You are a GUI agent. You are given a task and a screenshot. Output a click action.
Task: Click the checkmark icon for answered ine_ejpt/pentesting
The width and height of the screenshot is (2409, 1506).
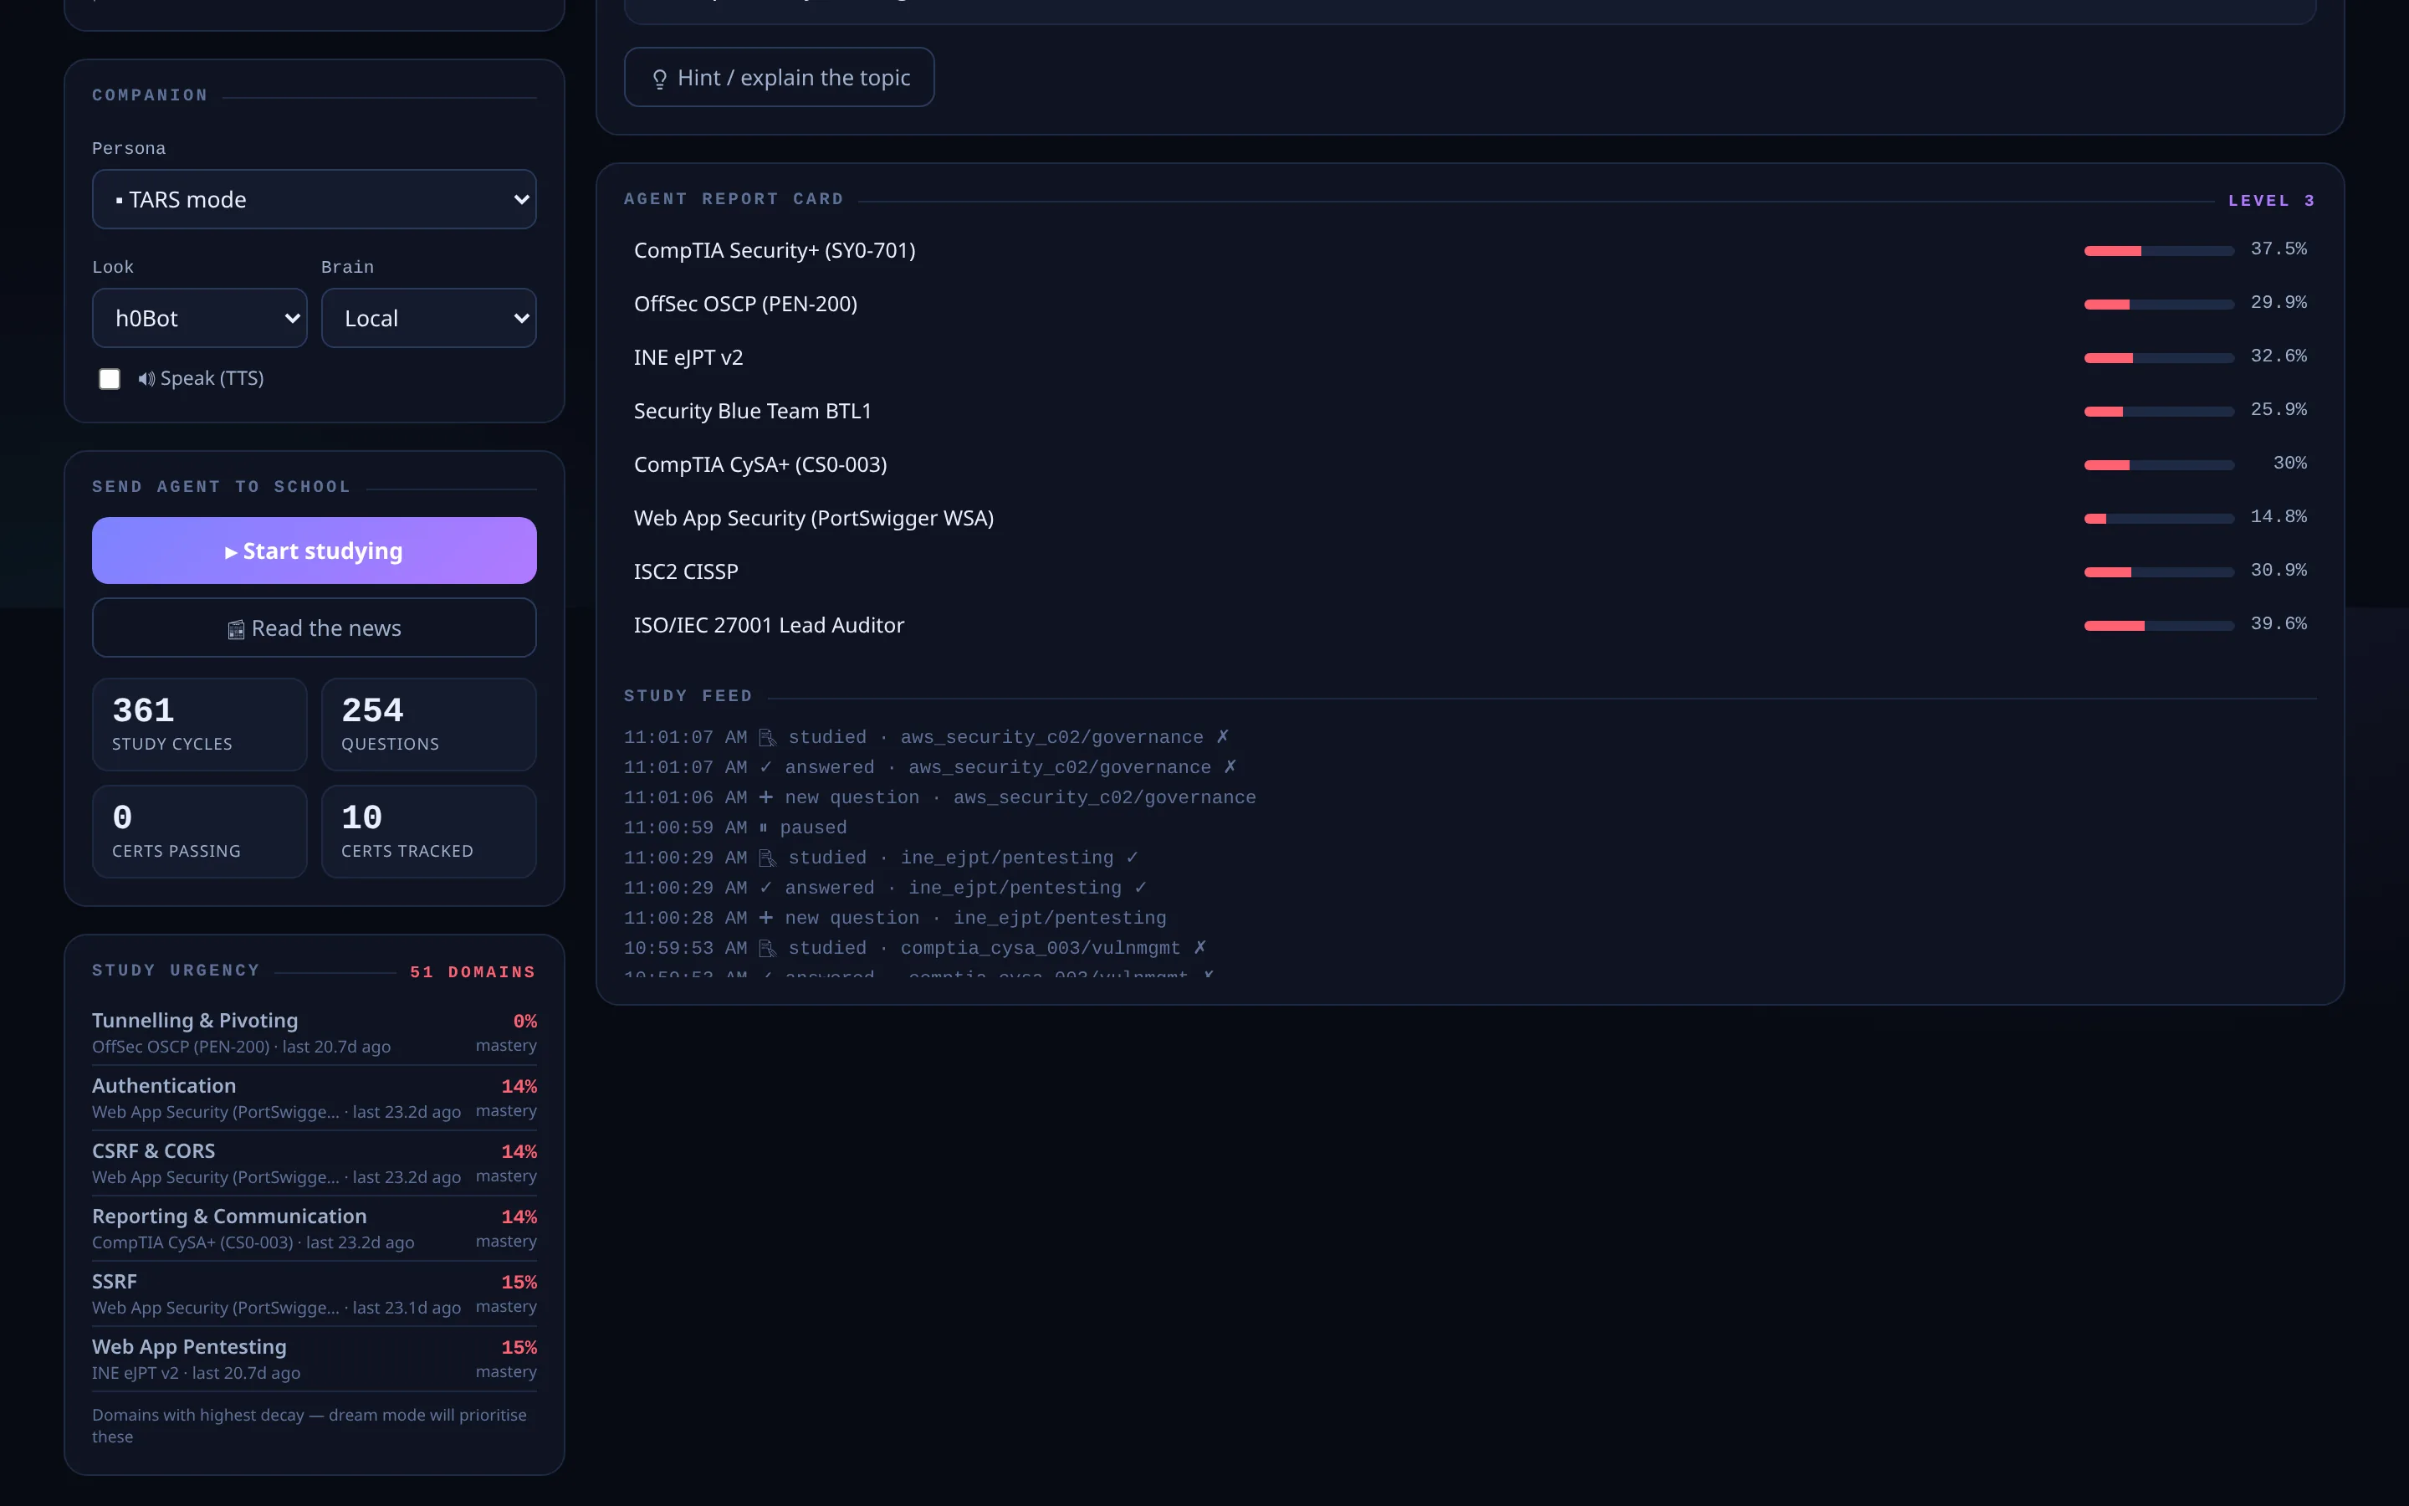point(765,888)
